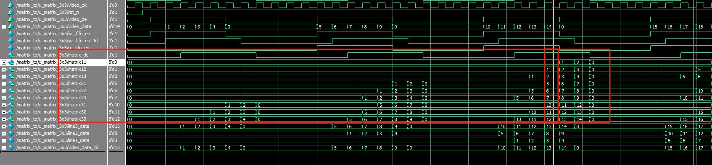
Task: Select the /matrix_tb/u_matrix_3x3/wr_fifo_en signal name
Action: [53, 34]
